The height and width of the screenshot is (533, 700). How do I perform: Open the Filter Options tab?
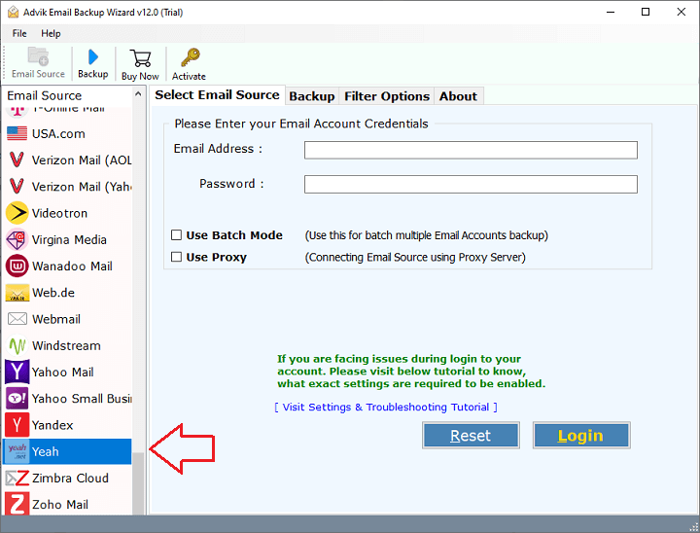(x=387, y=96)
